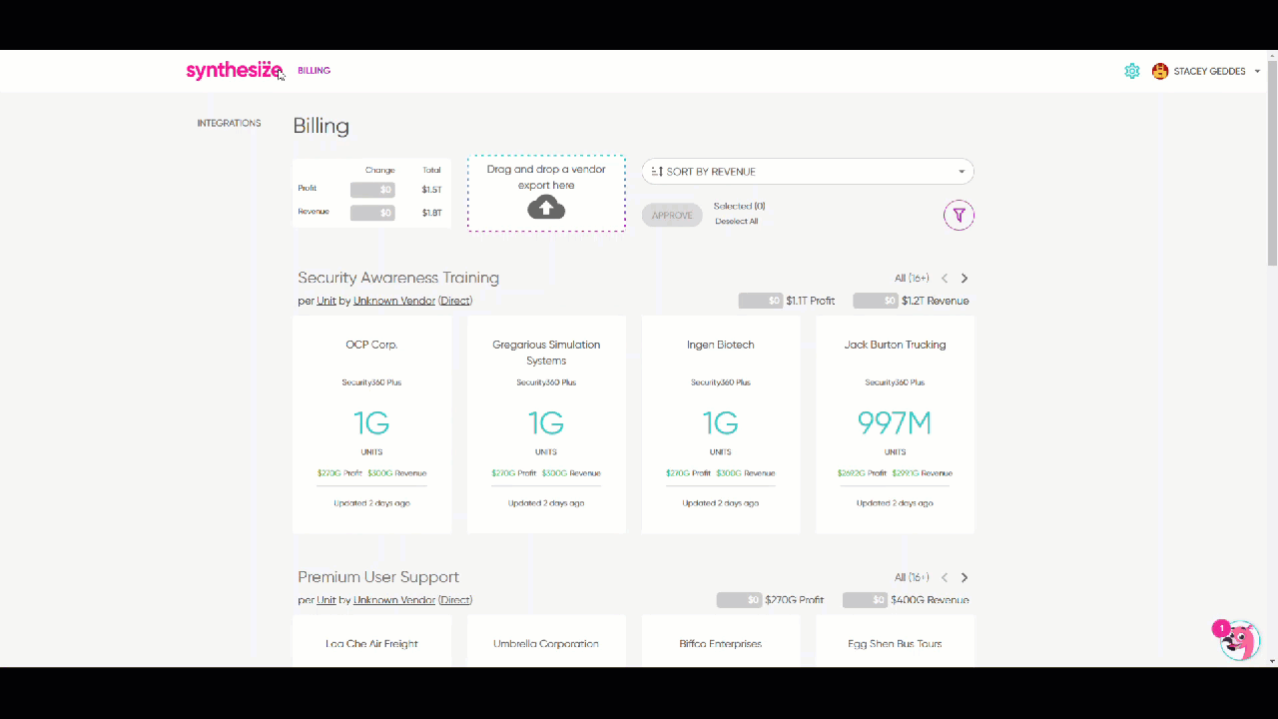1278x719 pixels.
Task: Select the OCP Corp. billing card
Action: (371, 424)
